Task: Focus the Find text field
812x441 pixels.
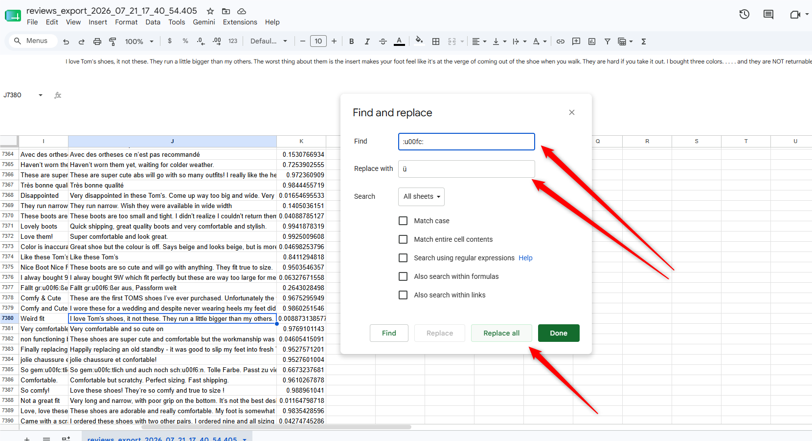Action: (x=467, y=142)
